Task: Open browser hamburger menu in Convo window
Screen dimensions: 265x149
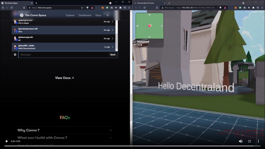Action: (129, 8)
